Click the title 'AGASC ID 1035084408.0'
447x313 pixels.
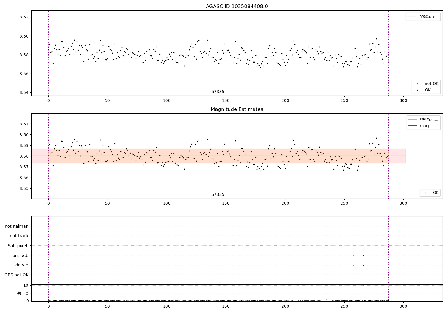237,7
